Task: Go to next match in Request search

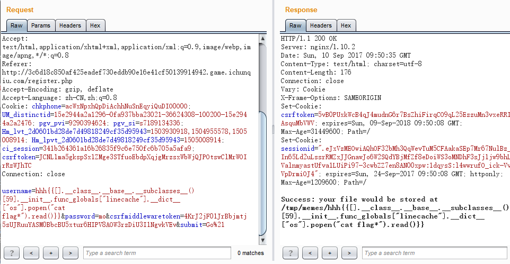Action: point(71,253)
